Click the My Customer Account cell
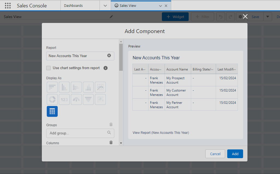Image resolution: width=280 pixels, height=174 pixels. pos(178,92)
